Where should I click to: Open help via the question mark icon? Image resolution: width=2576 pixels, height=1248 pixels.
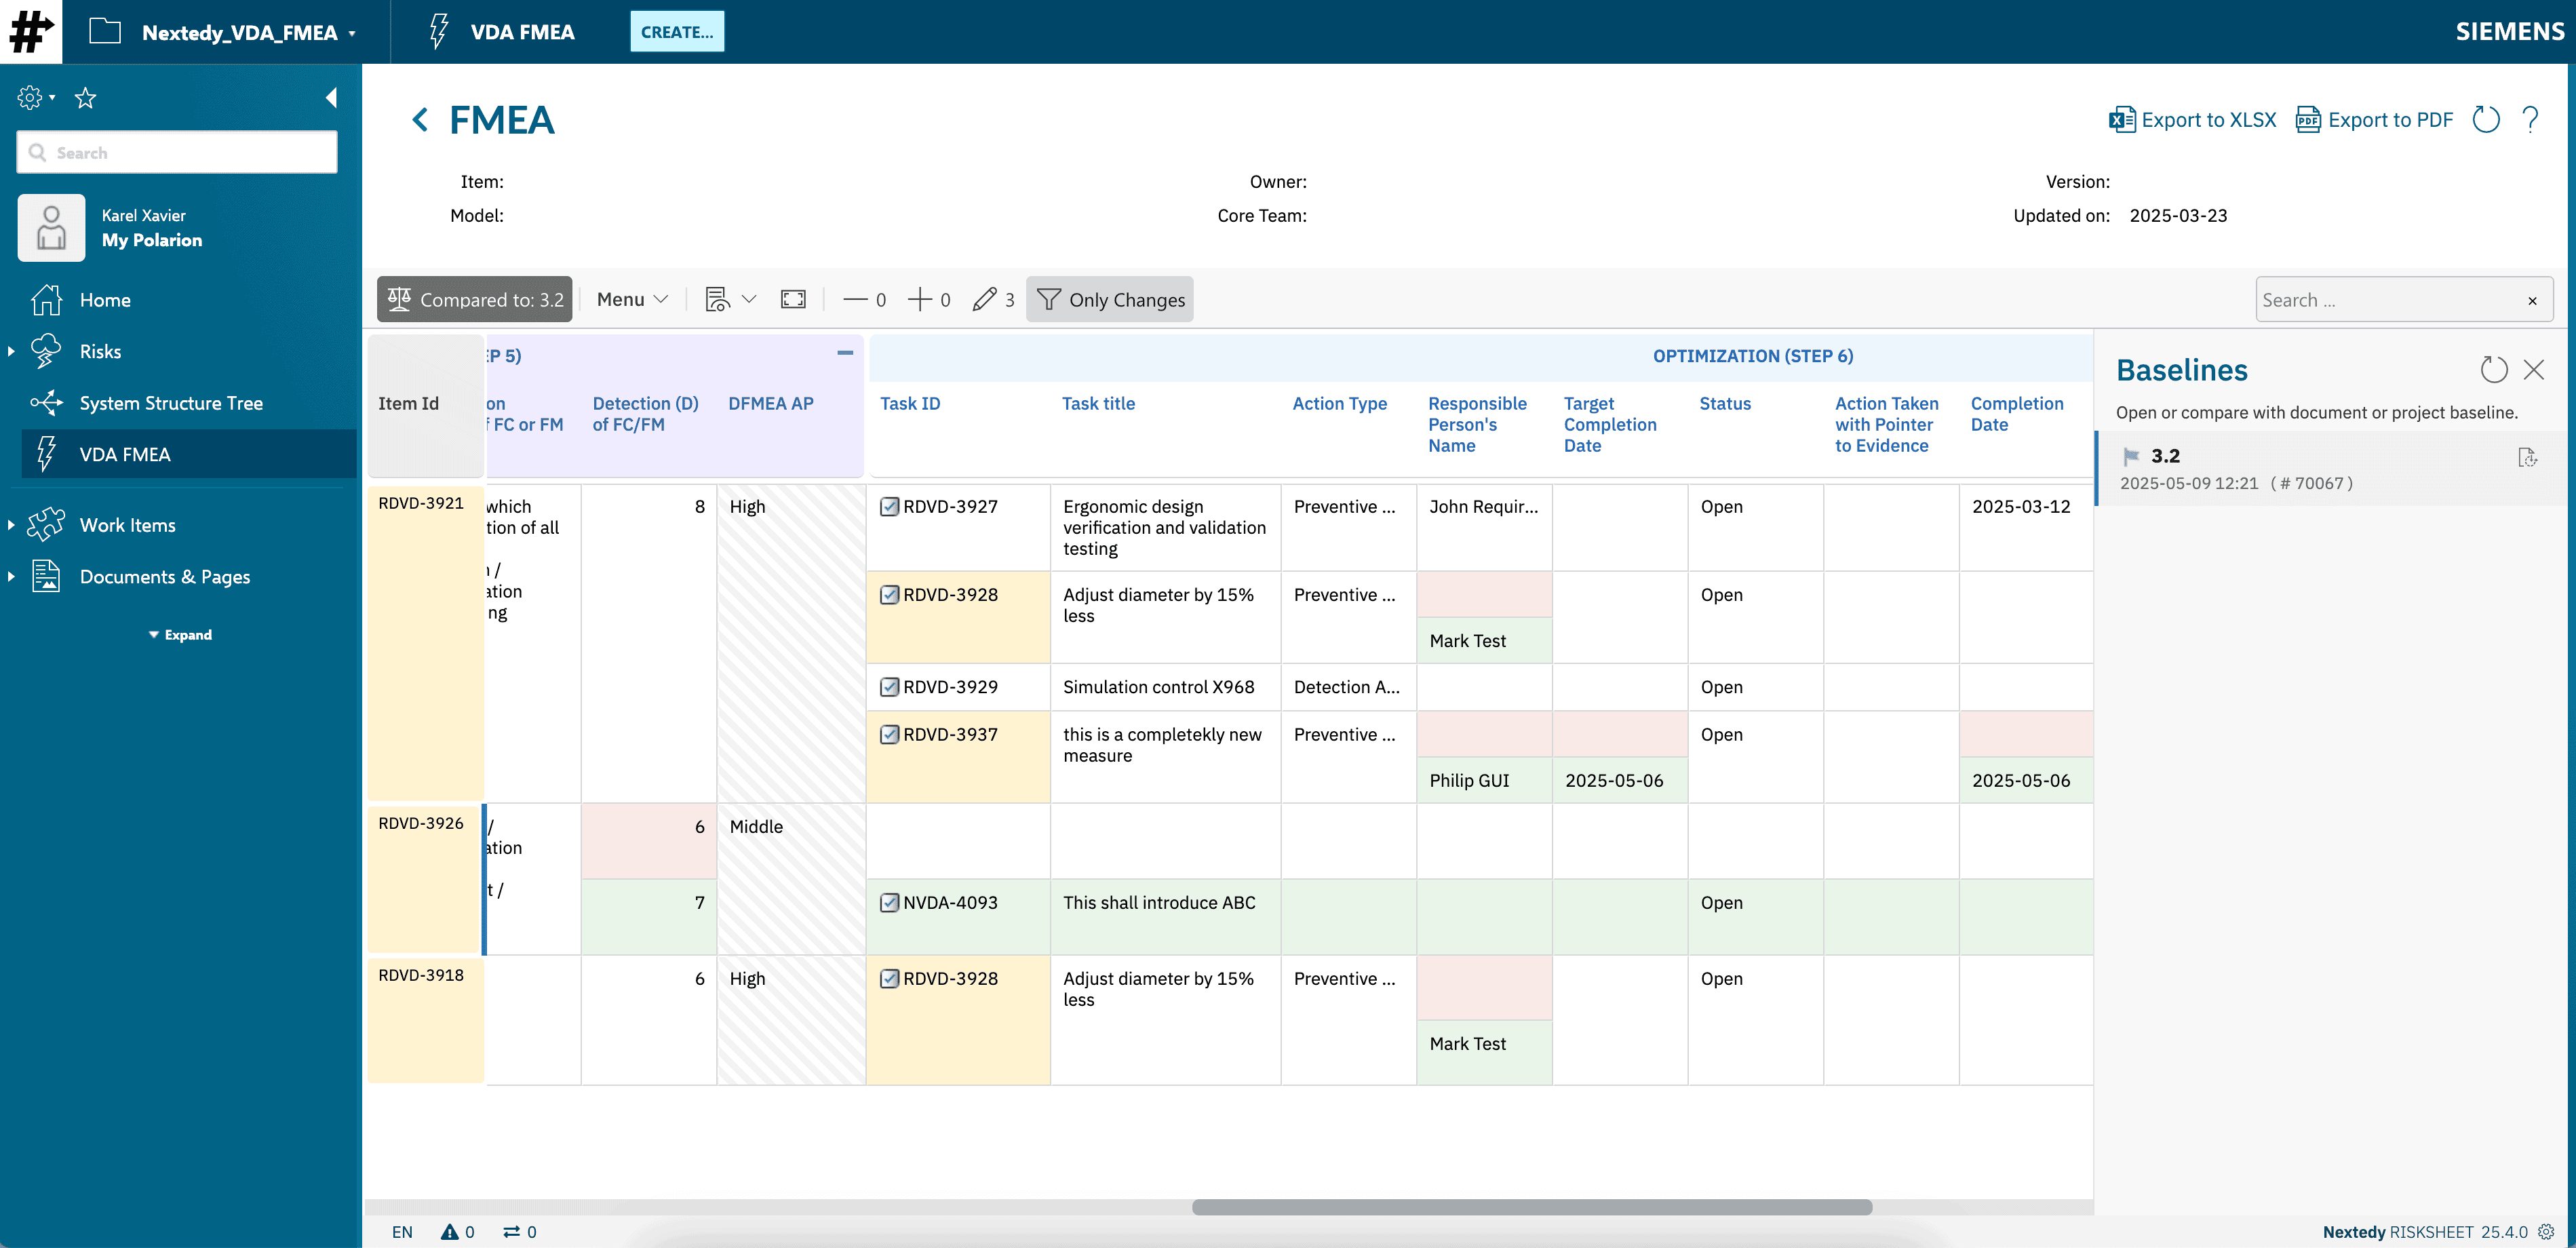(x=2531, y=120)
